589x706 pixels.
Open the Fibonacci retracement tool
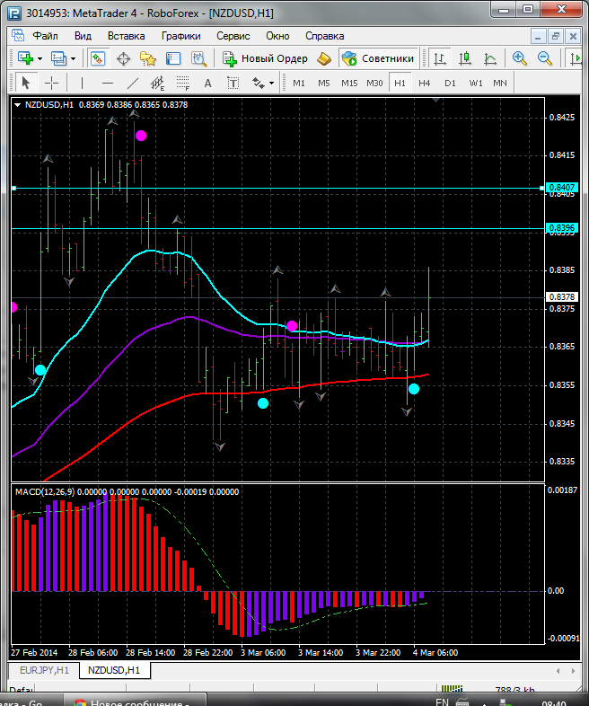(184, 83)
